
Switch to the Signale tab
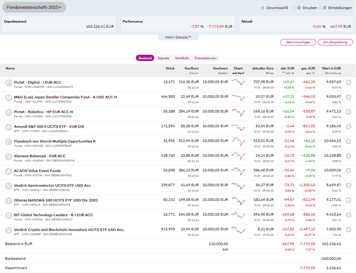(x=163, y=58)
